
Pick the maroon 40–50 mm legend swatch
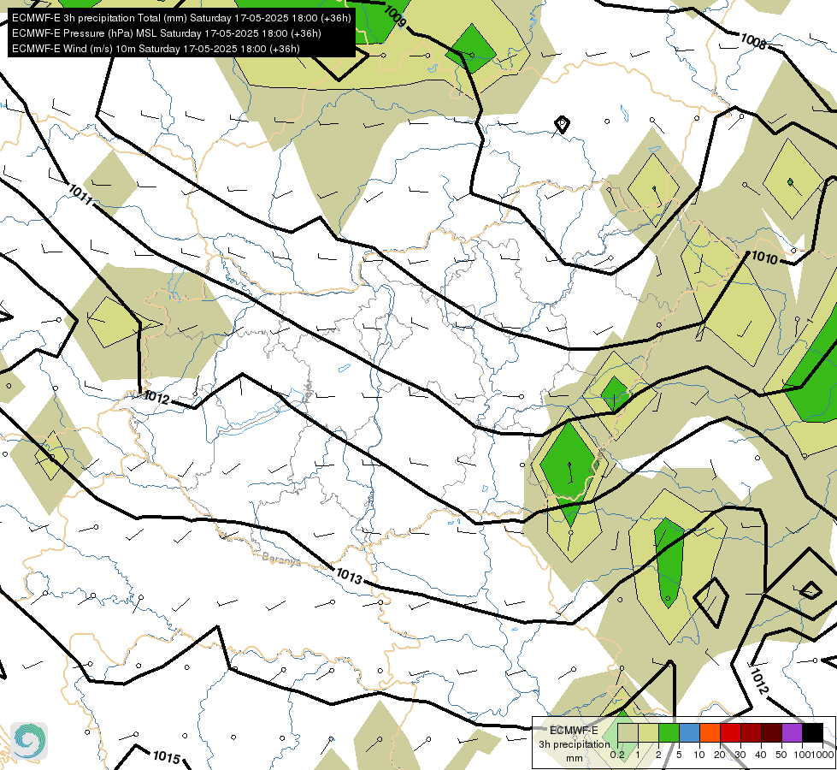(771, 732)
